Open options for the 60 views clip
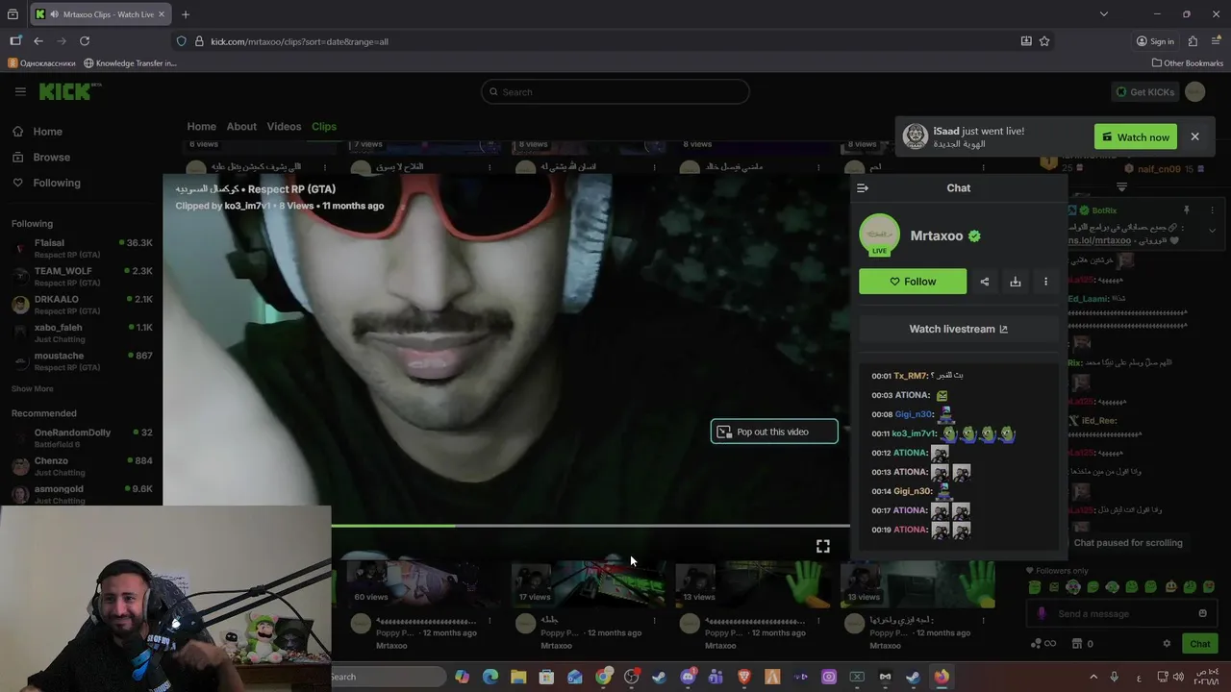 (x=490, y=622)
